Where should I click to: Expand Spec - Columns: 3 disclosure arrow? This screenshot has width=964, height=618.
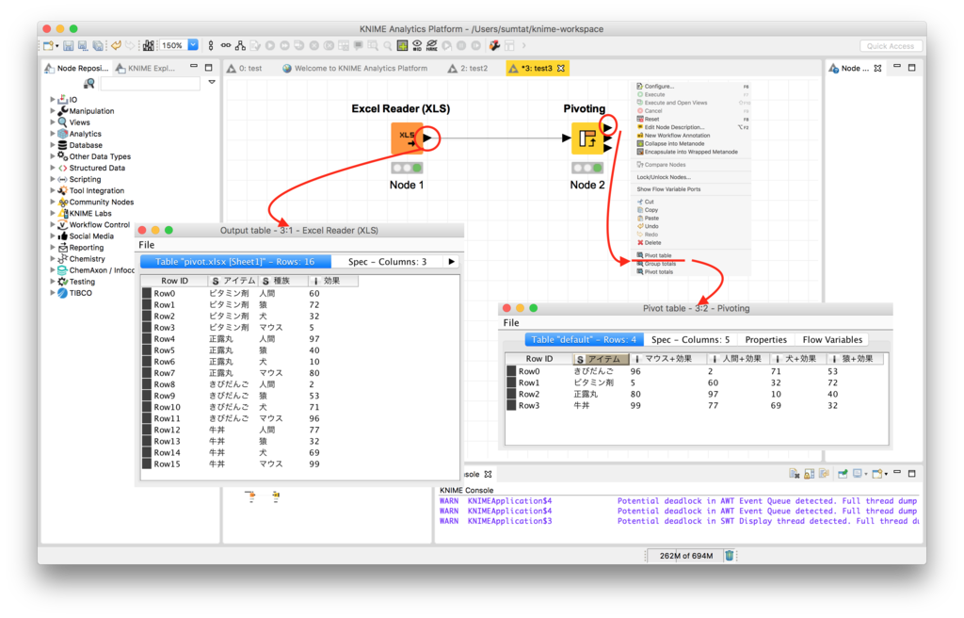451,261
